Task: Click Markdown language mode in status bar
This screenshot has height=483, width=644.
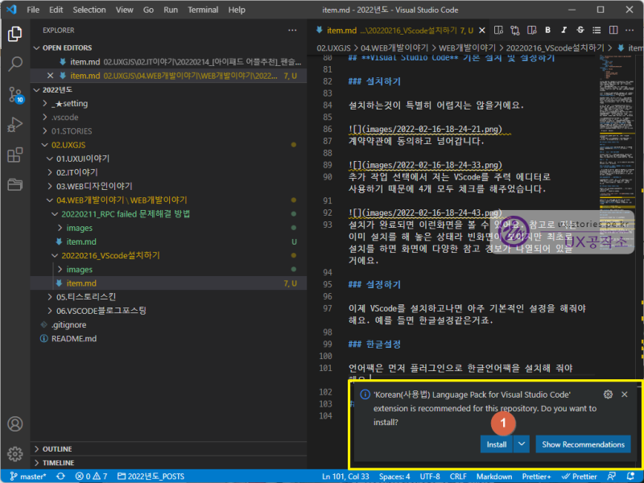Action: pyautogui.click(x=494, y=477)
